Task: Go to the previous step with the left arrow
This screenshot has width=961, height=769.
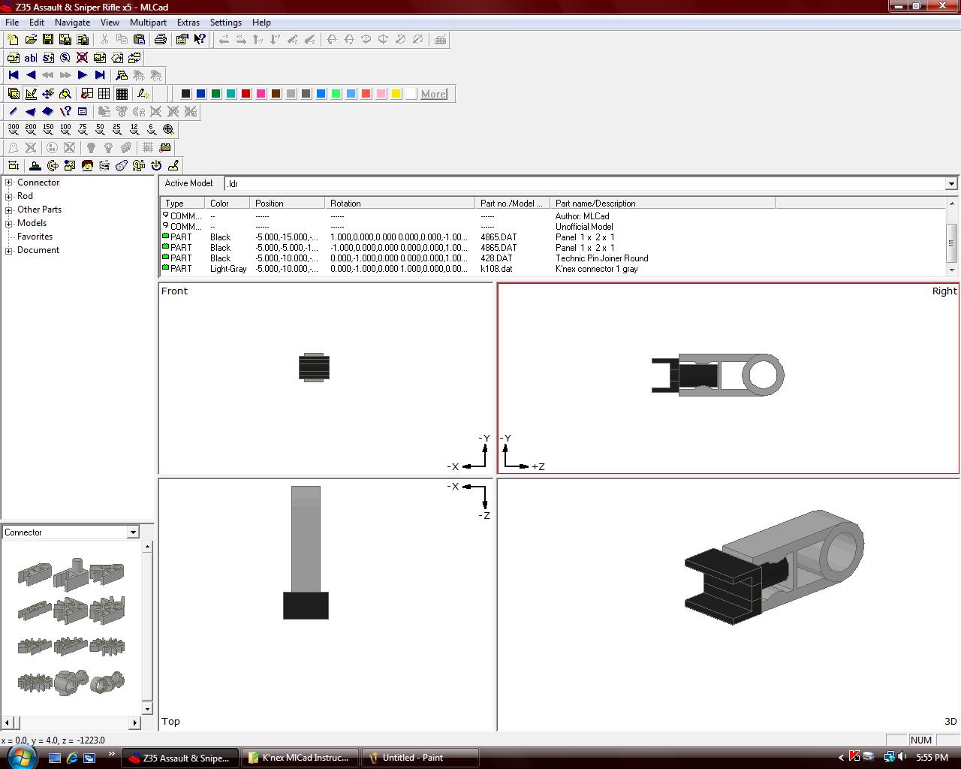Action: (31, 75)
